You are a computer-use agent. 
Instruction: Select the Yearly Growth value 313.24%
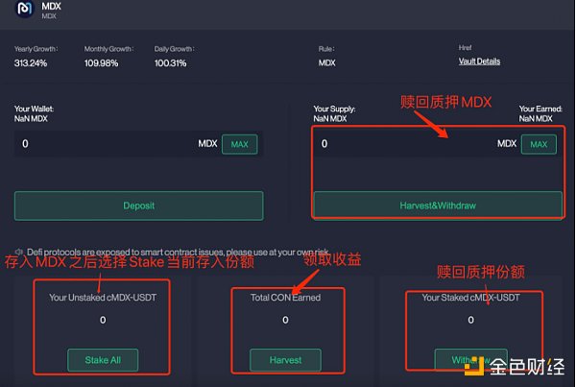click(33, 62)
